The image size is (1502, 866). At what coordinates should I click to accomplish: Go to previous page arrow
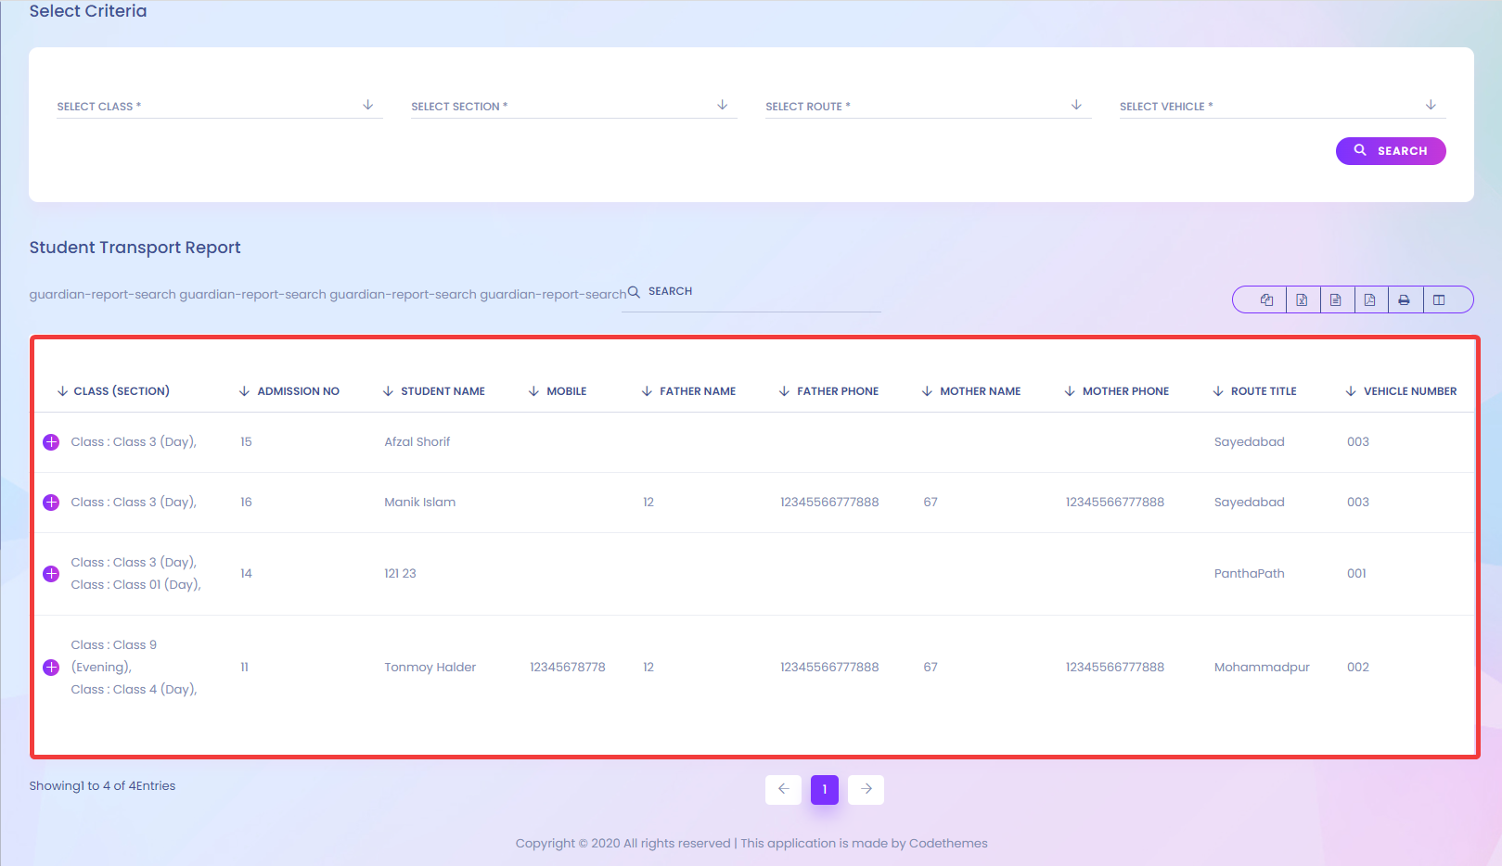click(783, 790)
